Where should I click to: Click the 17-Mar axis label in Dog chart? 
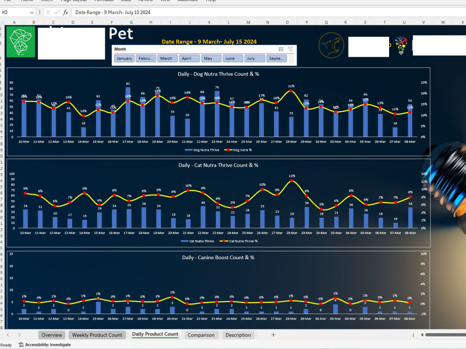(128, 141)
